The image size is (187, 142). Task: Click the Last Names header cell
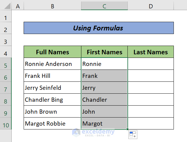click(x=150, y=52)
